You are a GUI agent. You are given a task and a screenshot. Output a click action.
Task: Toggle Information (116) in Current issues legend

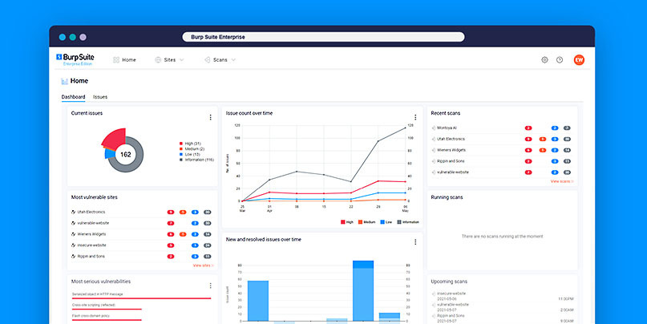tap(196, 160)
